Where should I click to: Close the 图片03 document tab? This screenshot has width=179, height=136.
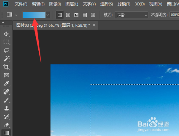pos(94,25)
